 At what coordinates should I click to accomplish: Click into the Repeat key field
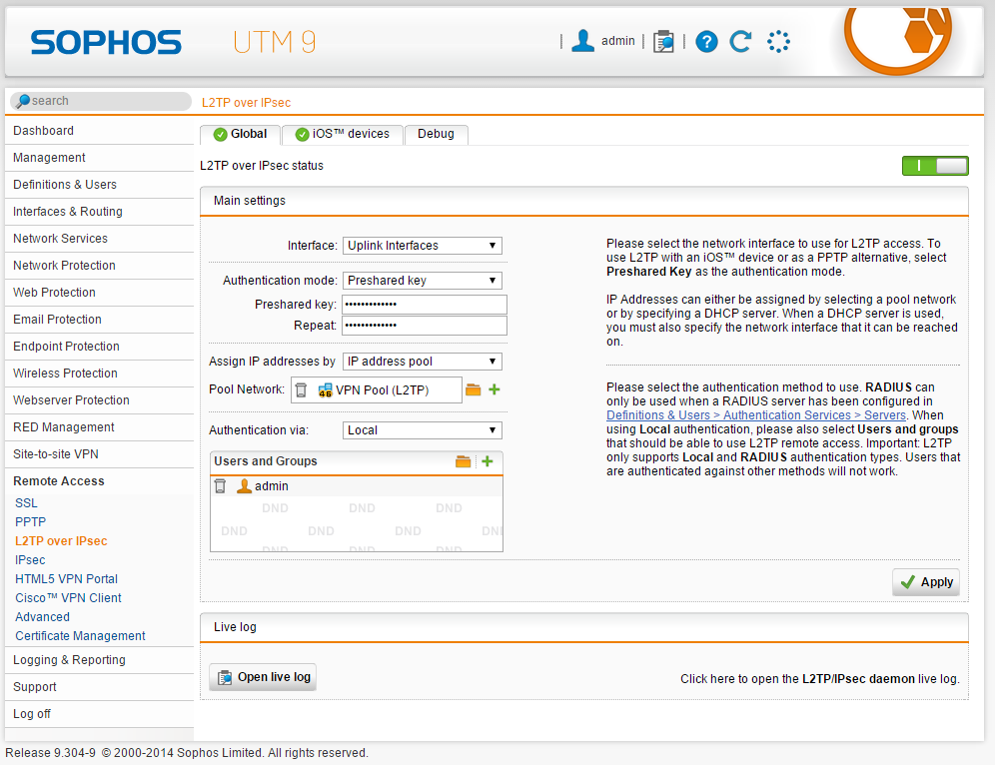point(425,326)
